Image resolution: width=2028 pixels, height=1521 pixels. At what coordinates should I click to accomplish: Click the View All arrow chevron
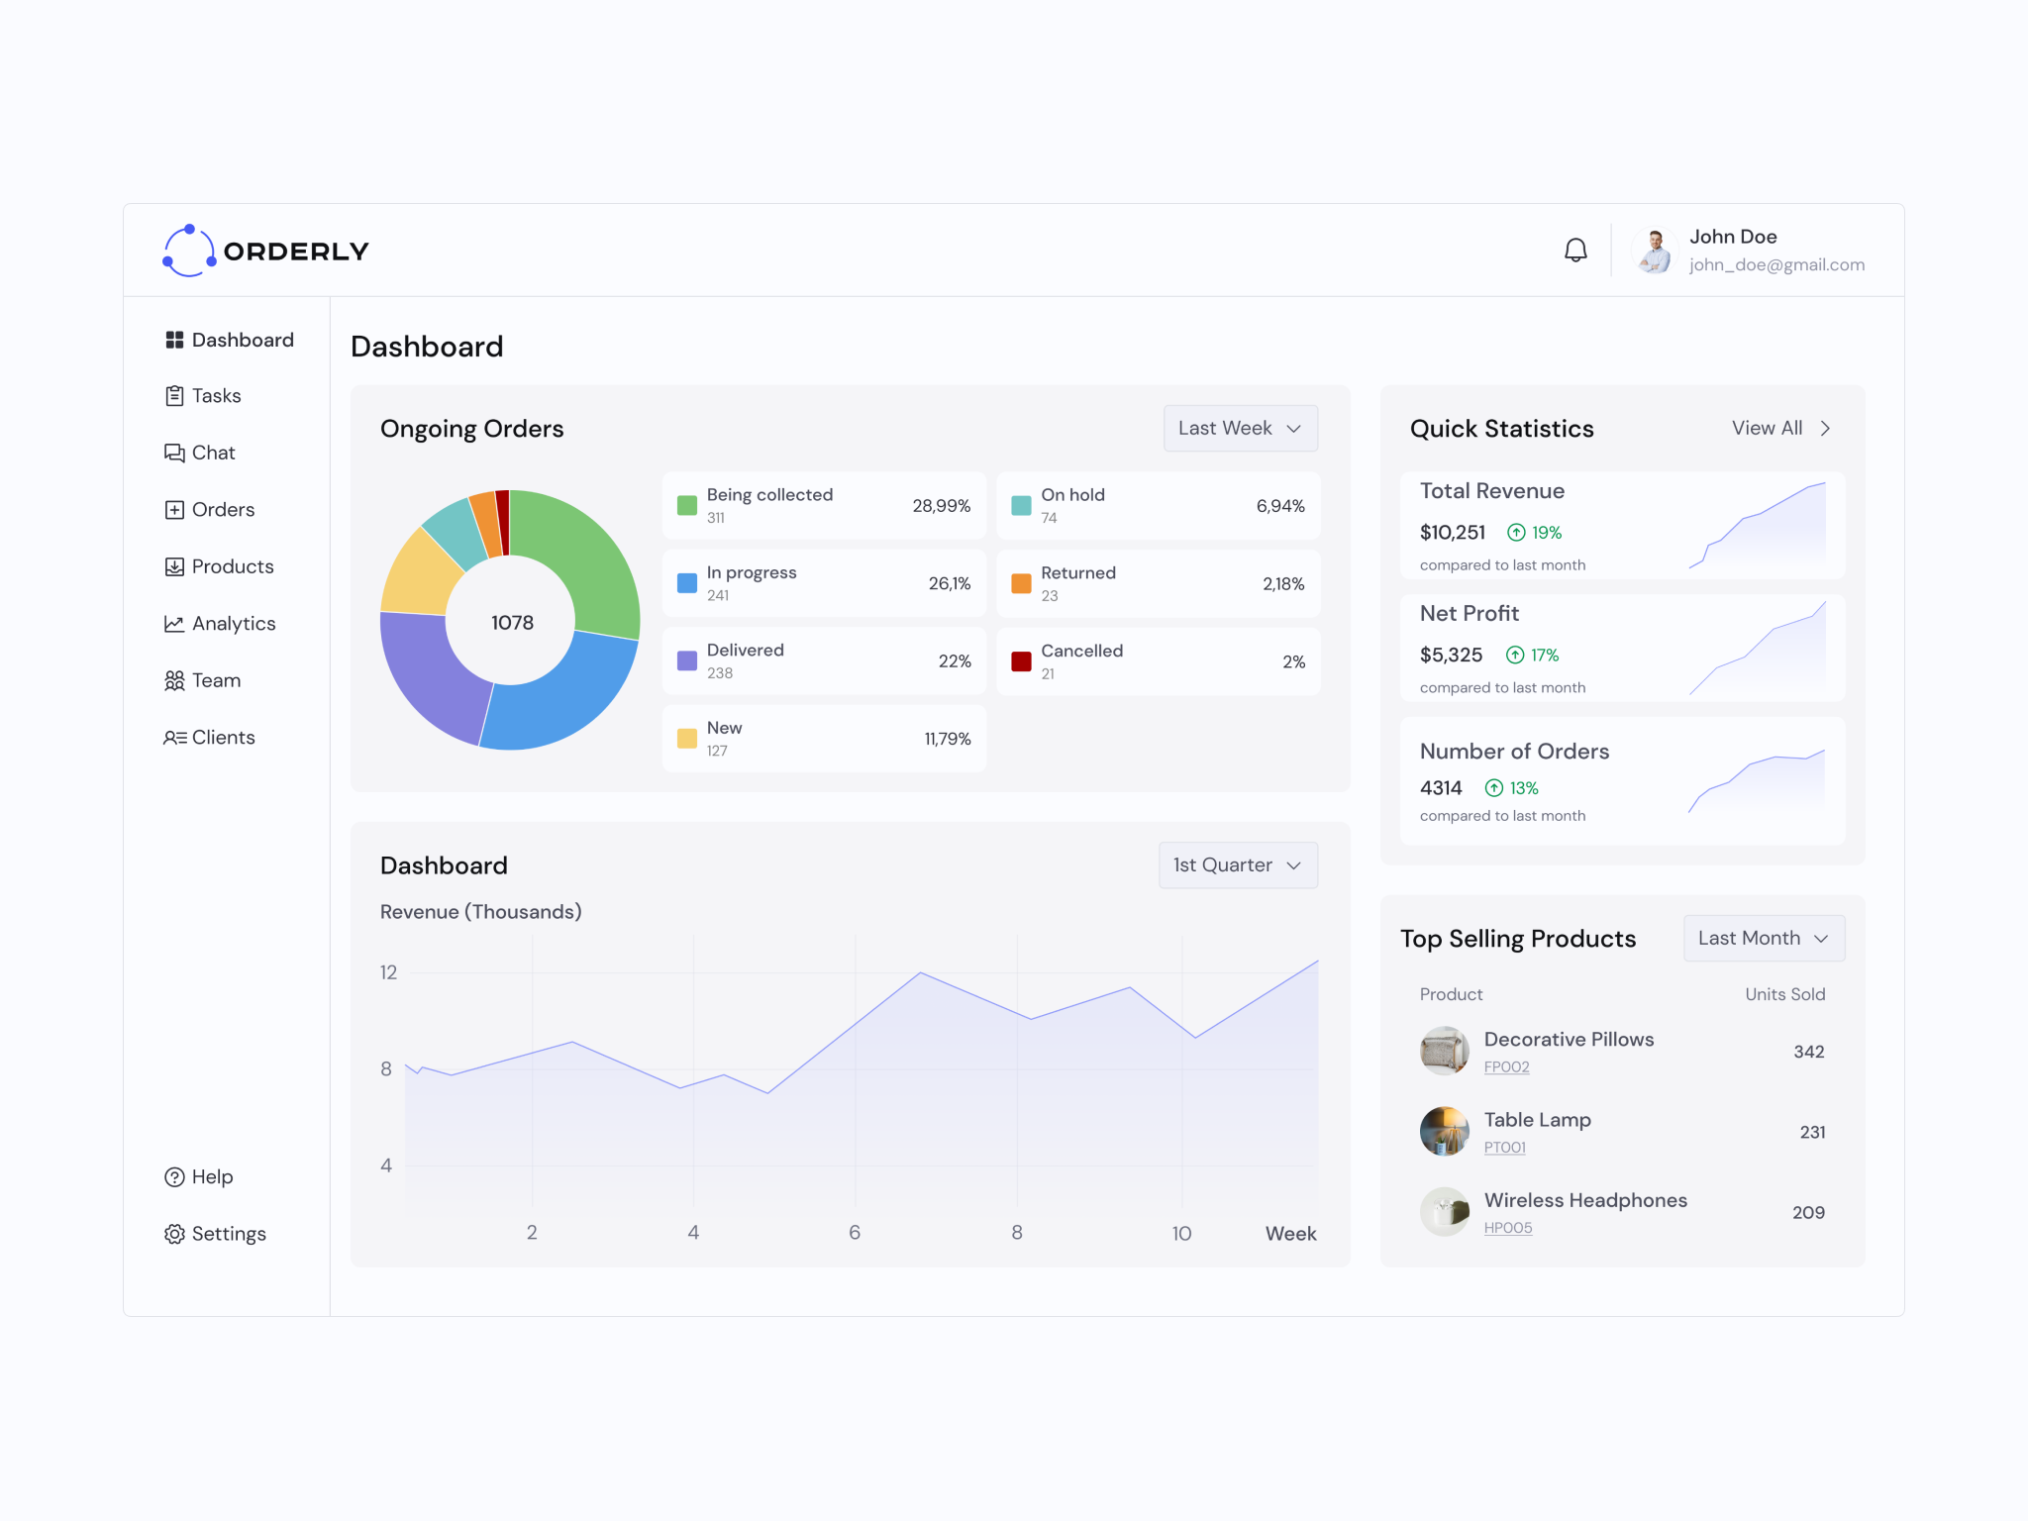[x=1825, y=428]
